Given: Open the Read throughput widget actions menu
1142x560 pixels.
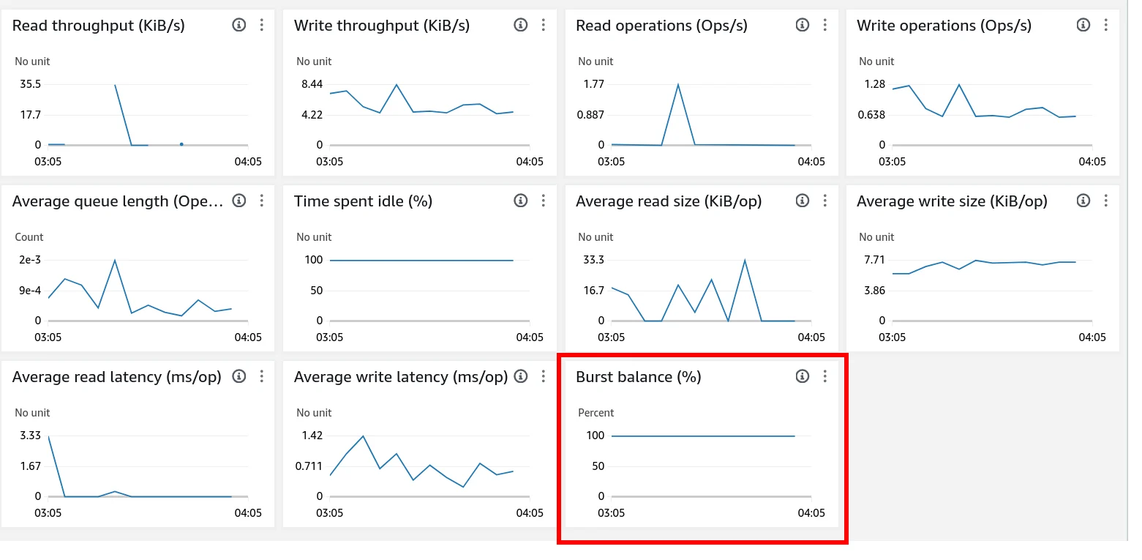Looking at the screenshot, I should 262,25.
